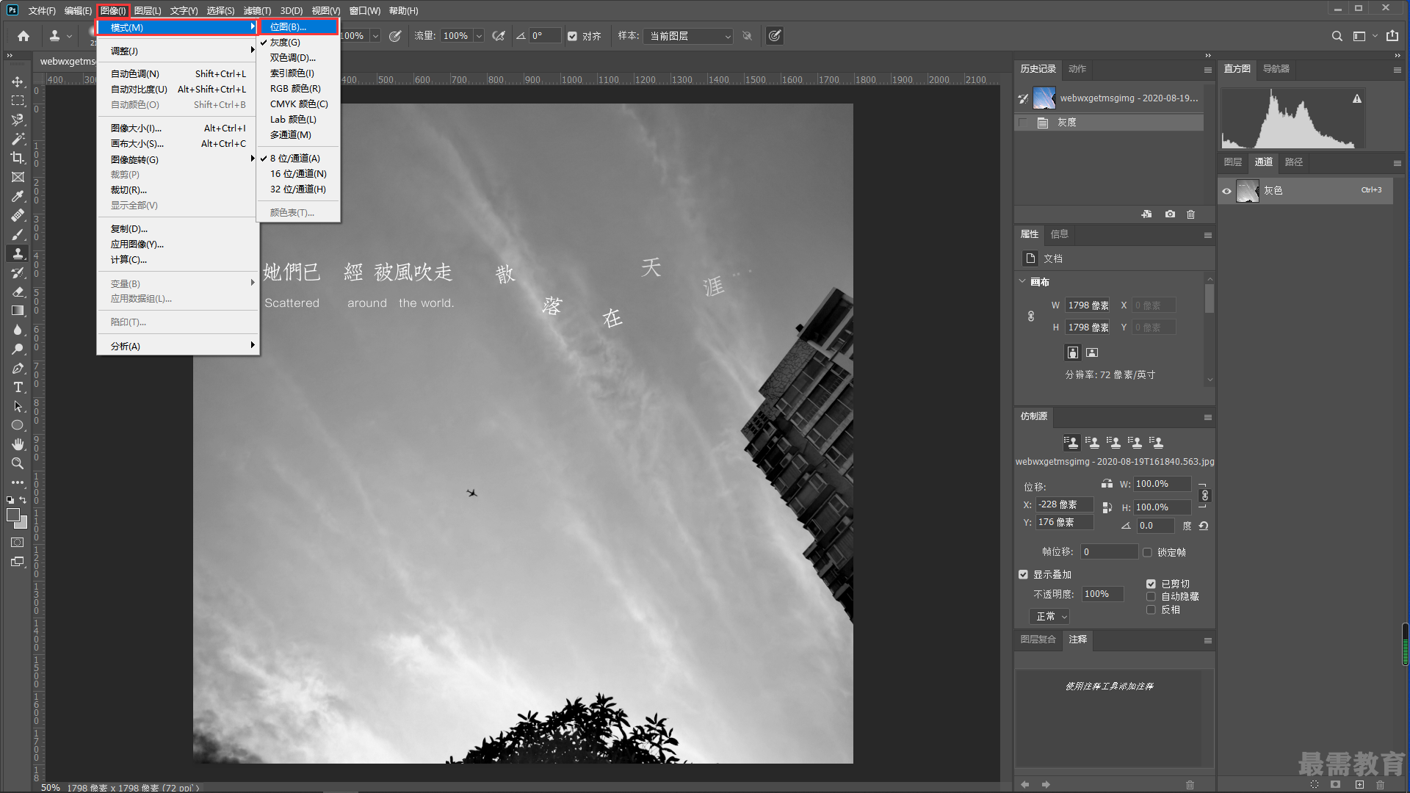Switch to the 导航器 navigator tab
This screenshot has width=1410, height=793.
tap(1276, 69)
